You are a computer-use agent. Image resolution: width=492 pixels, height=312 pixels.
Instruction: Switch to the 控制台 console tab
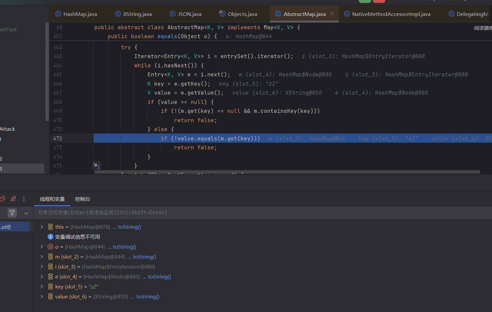pos(82,199)
